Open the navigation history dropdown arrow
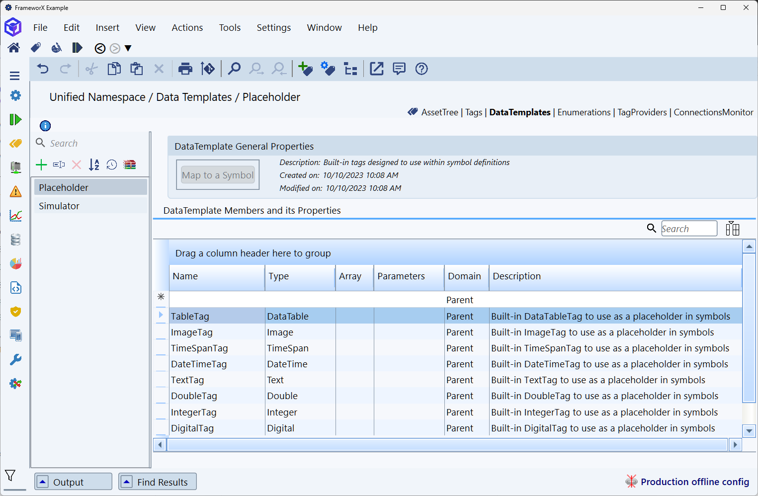This screenshot has height=496, width=758. pos(128,48)
